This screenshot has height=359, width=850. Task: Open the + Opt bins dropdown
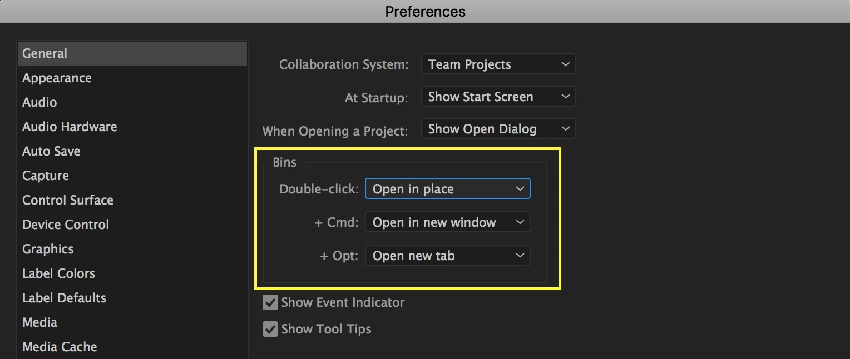pos(448,256)
